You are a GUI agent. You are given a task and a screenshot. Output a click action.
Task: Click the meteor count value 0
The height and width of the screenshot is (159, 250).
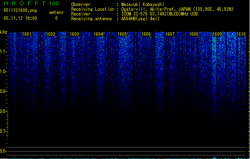(56, 18)
